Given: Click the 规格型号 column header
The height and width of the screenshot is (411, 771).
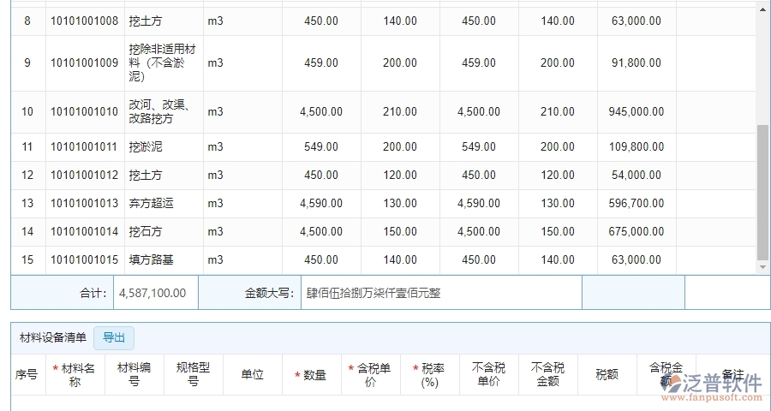Looking at the screenshot, I should (193, 374).
